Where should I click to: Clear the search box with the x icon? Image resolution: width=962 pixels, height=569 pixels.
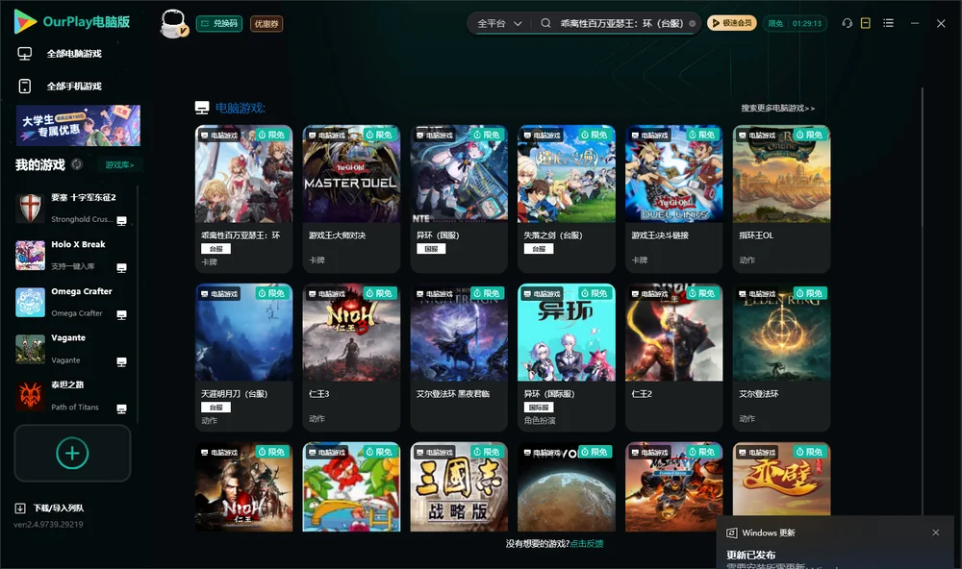[x=692, y=24]
